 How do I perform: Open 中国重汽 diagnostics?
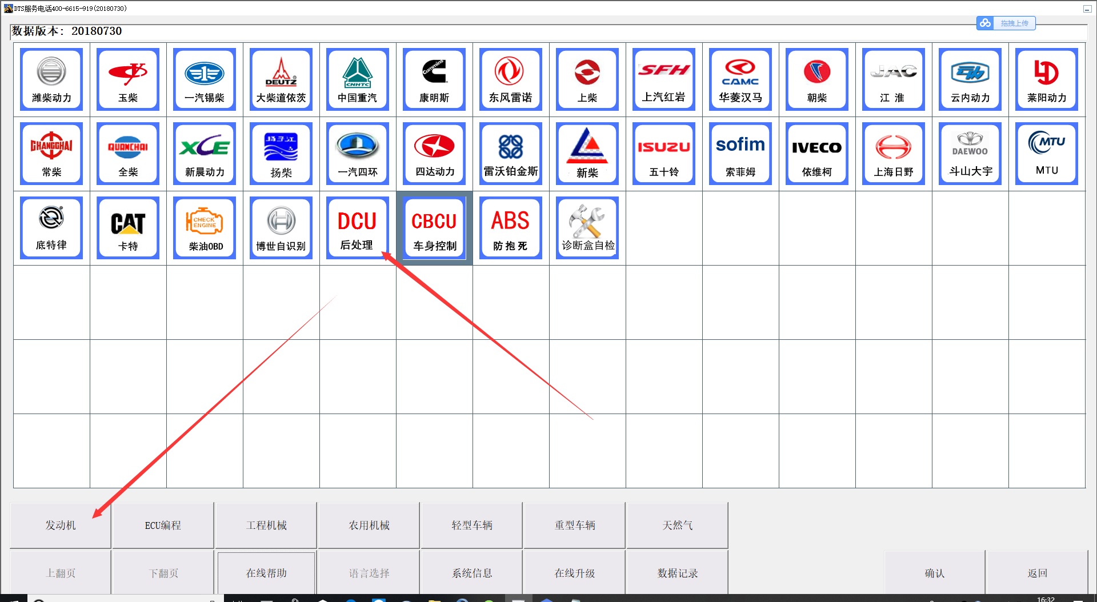pyautogui.click(x=358, y=79)
